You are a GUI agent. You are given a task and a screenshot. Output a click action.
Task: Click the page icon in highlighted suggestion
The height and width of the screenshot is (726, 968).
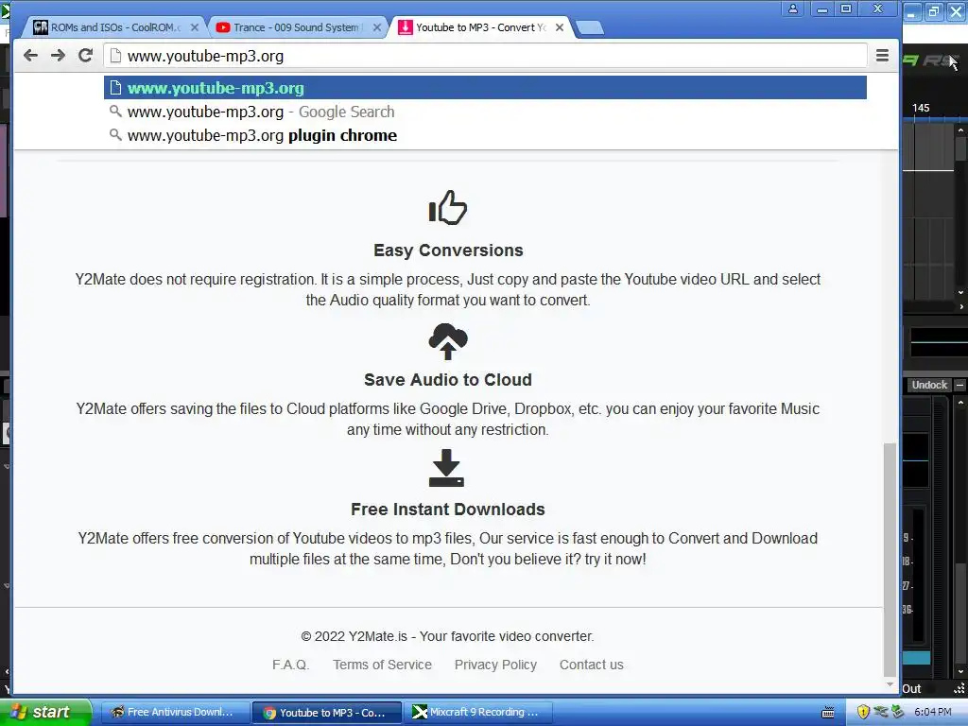(x=115, y=88)
